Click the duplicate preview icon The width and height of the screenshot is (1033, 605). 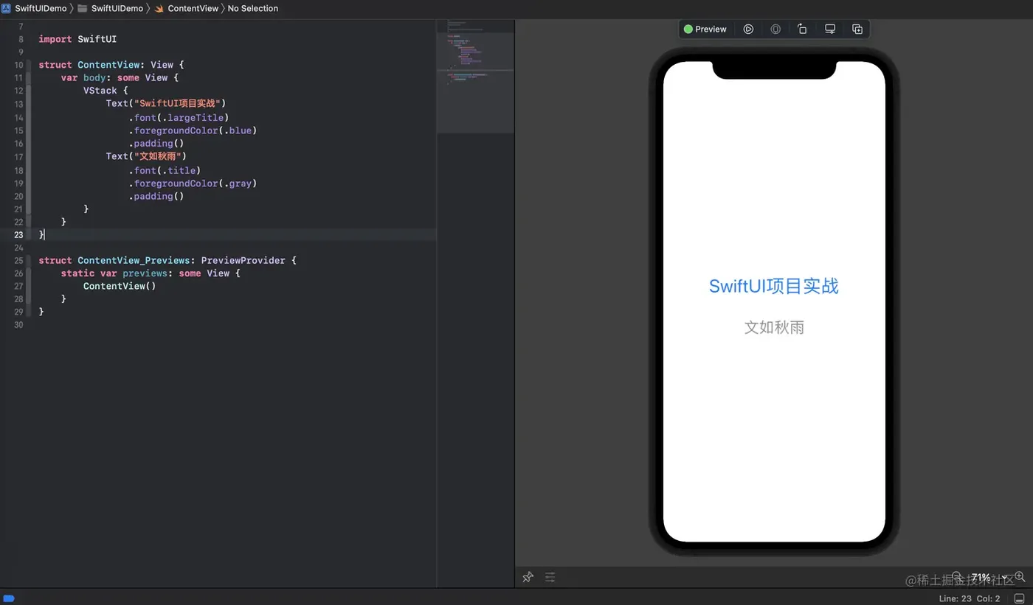coord(857,29)
